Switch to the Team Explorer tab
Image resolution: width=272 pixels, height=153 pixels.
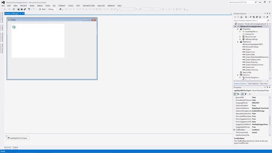point(253,84)
